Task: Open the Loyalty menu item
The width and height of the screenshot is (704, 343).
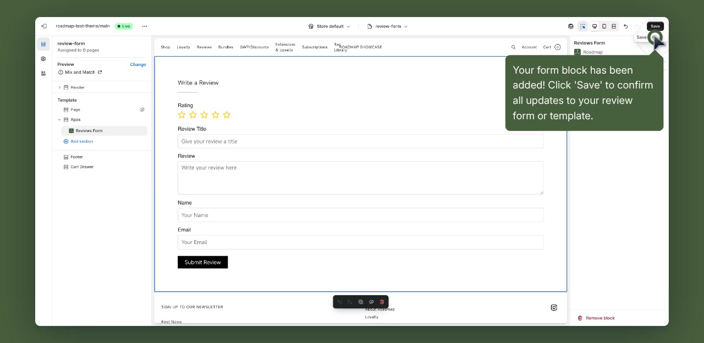Action: click(x=183, y=47)
